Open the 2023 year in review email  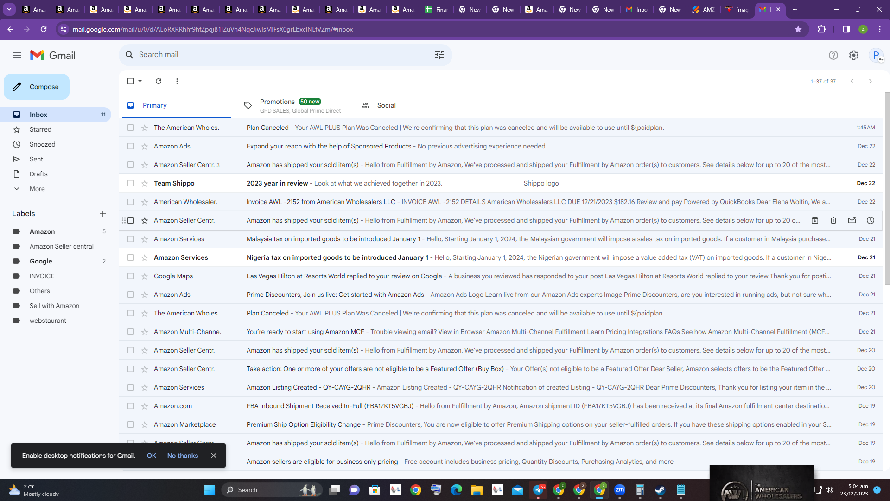pos(501,183)
